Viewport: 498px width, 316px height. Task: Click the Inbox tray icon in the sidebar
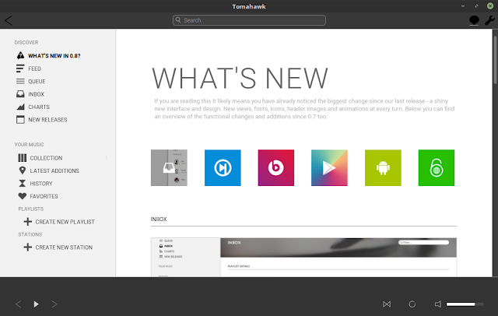click(x=20, y=93)
